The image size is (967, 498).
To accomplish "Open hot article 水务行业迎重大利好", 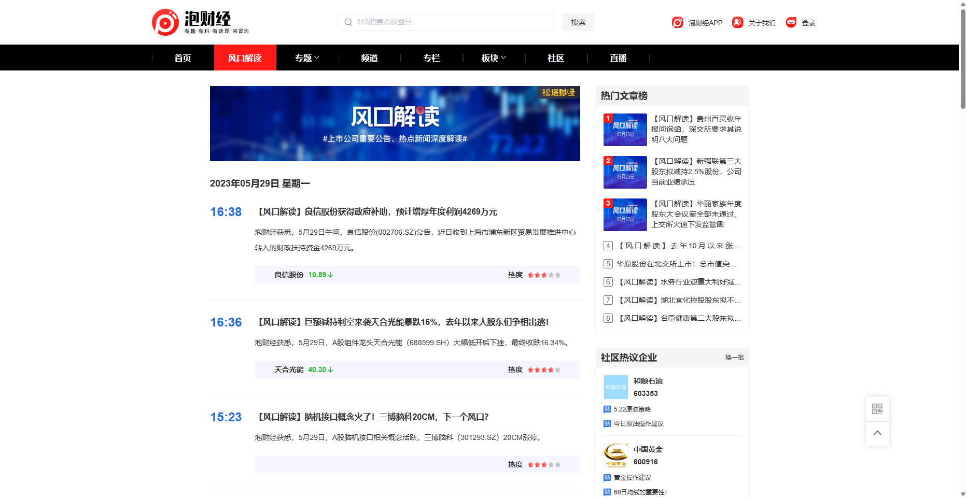I will 679,282.
